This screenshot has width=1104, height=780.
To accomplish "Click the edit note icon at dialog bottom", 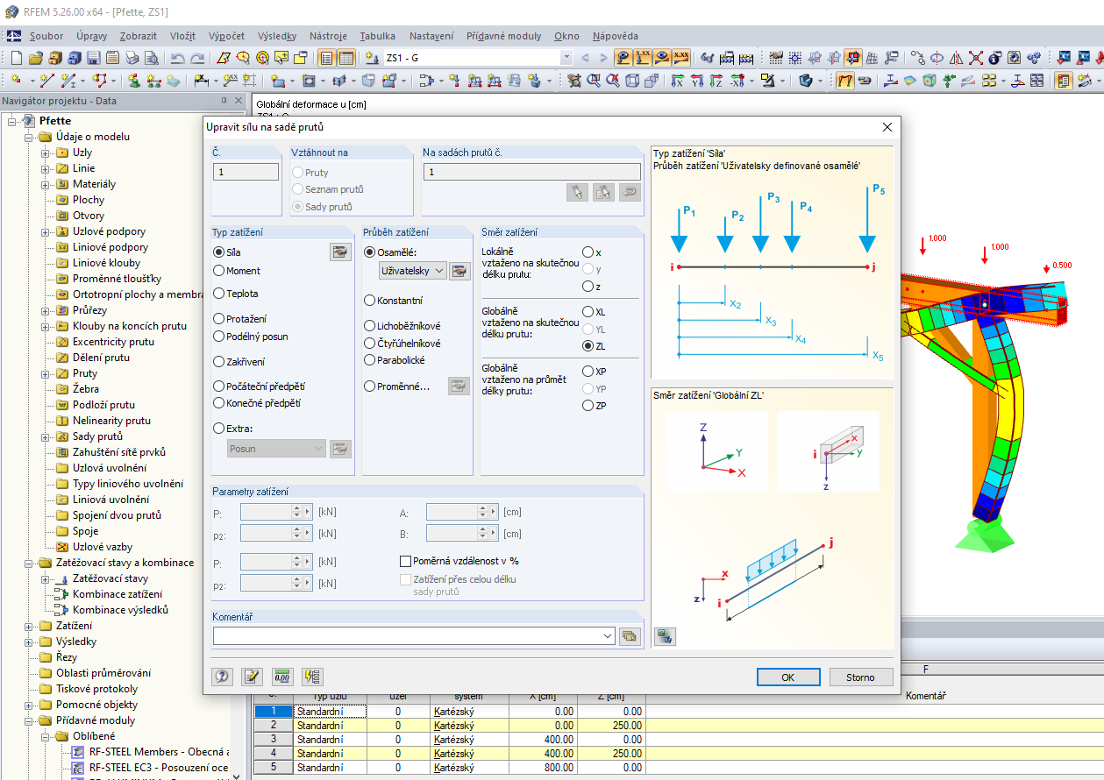I will tap(253, 676).
